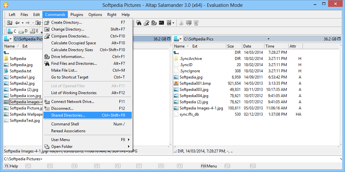This screenshot has height=172, width=345.
Task: Open the Plugins menu
Action: pos(77,15)
